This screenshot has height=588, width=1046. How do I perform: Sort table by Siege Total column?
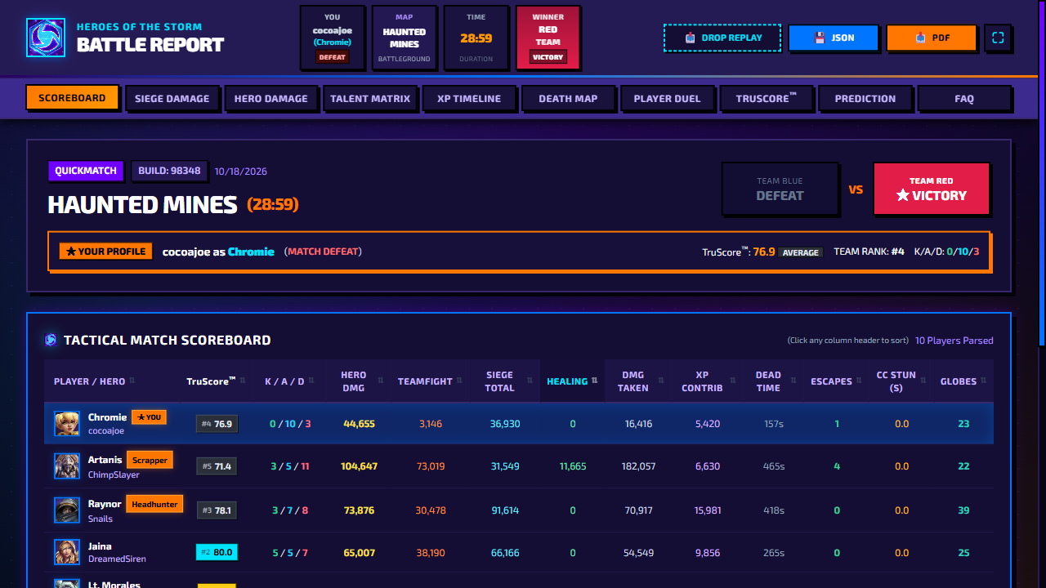tap(504, 381)
